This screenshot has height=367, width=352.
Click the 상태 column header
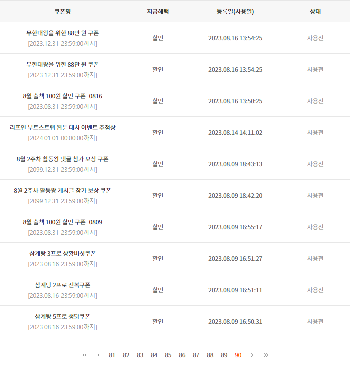click(315, 11)
